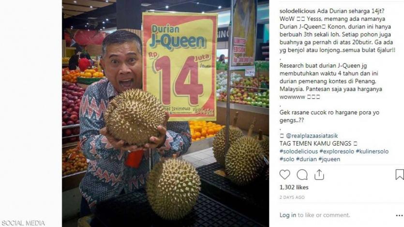The height and width of the screenshot is (227, 404).
Task: Click the #kulinersolo hashtag
Action: coord(372,151)
